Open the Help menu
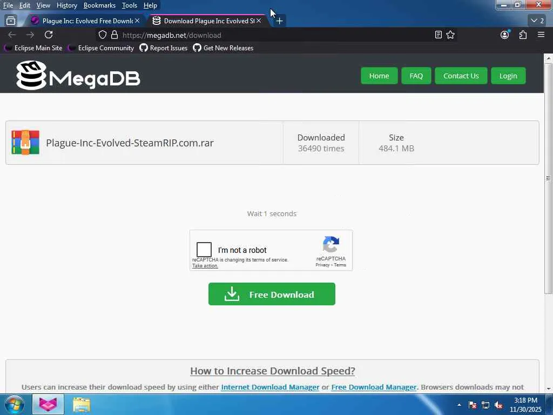Viewport: 553px width, 415px height. [x=150, y=5]
